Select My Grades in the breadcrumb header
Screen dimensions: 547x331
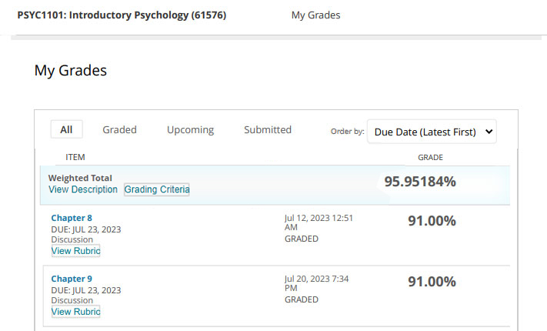(315, 15)
